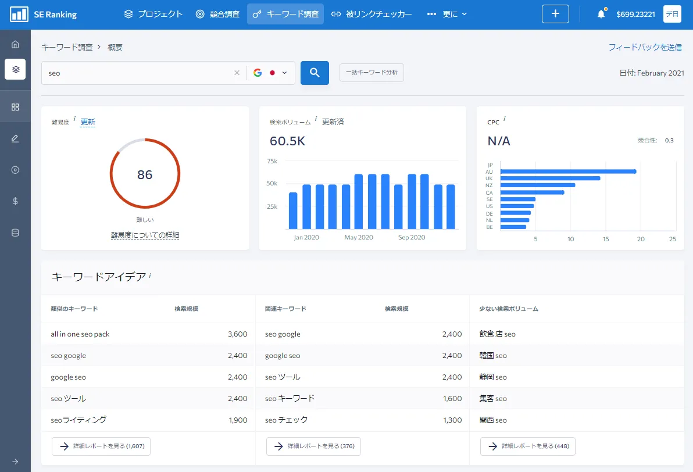The height and width of the screenshot is (472, 693).
Task: Click the 検索ボリューム info i icon
Action: point(316,119)
